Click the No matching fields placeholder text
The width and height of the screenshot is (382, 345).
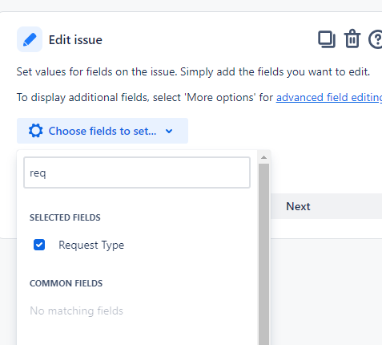tap(76, 310)
